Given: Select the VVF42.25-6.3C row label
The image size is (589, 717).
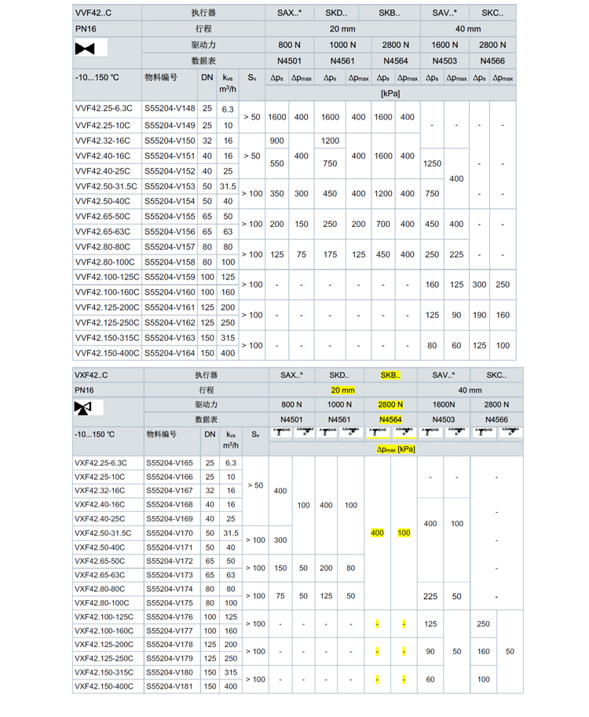Looking at the screenshot, I should coord(104,108).
